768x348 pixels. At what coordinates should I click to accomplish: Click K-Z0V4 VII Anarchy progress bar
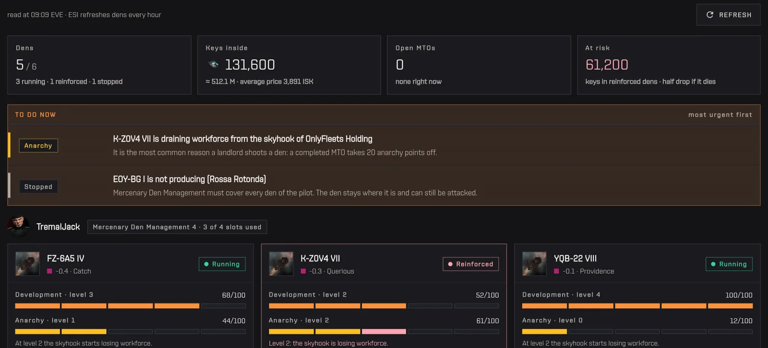384,331
